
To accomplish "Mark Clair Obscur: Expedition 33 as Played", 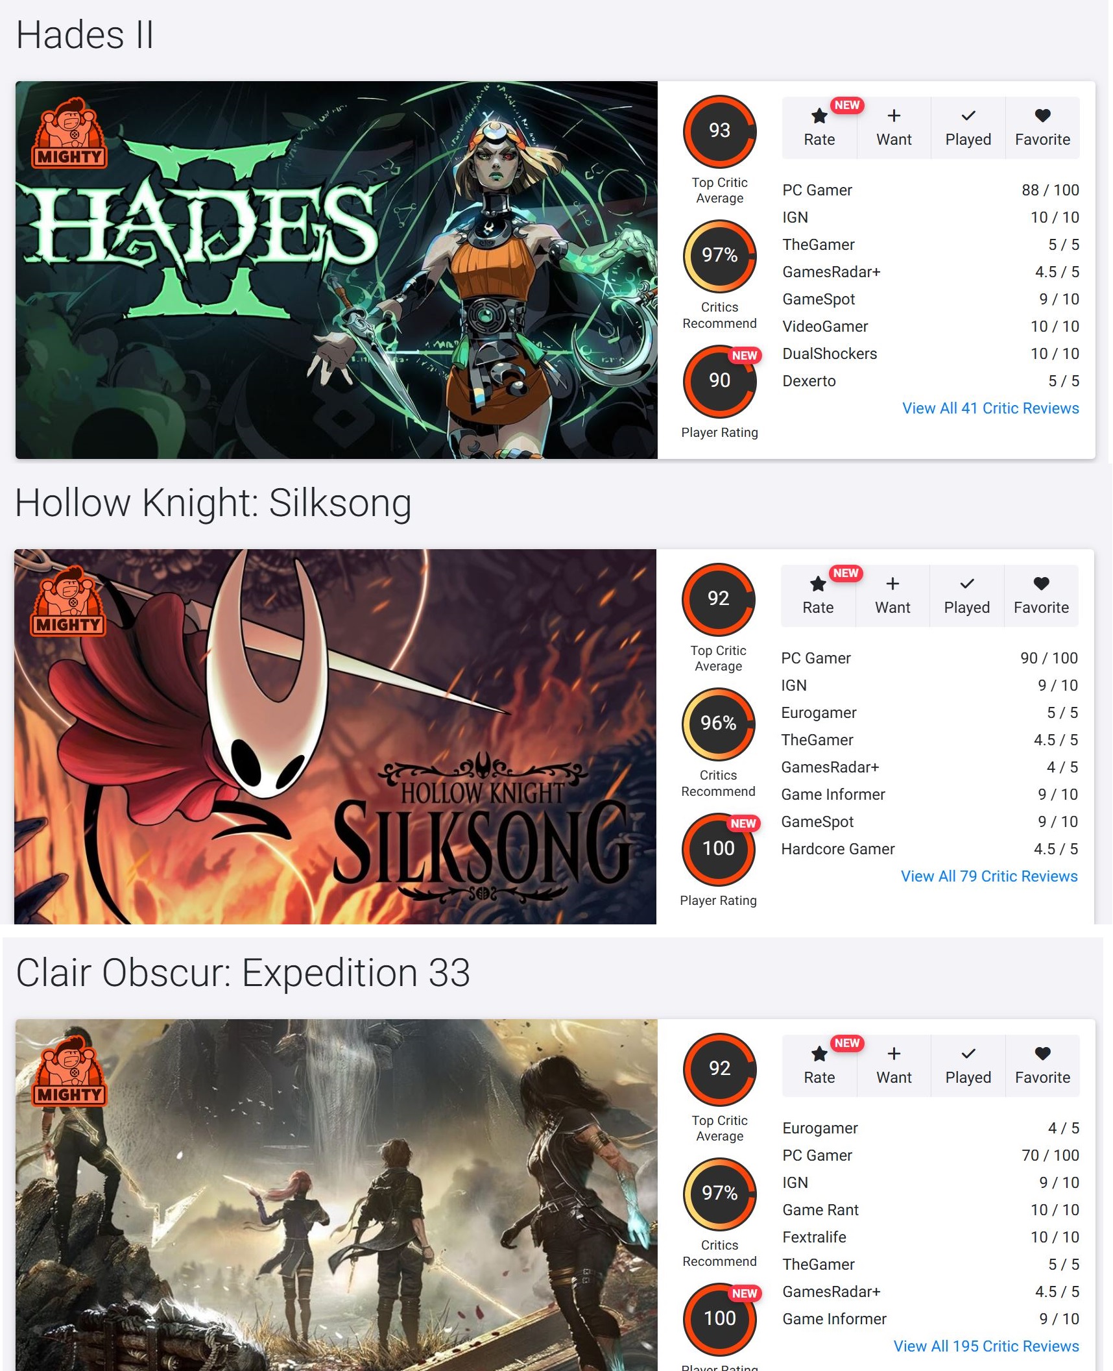I will click(x=968, y=1066).
